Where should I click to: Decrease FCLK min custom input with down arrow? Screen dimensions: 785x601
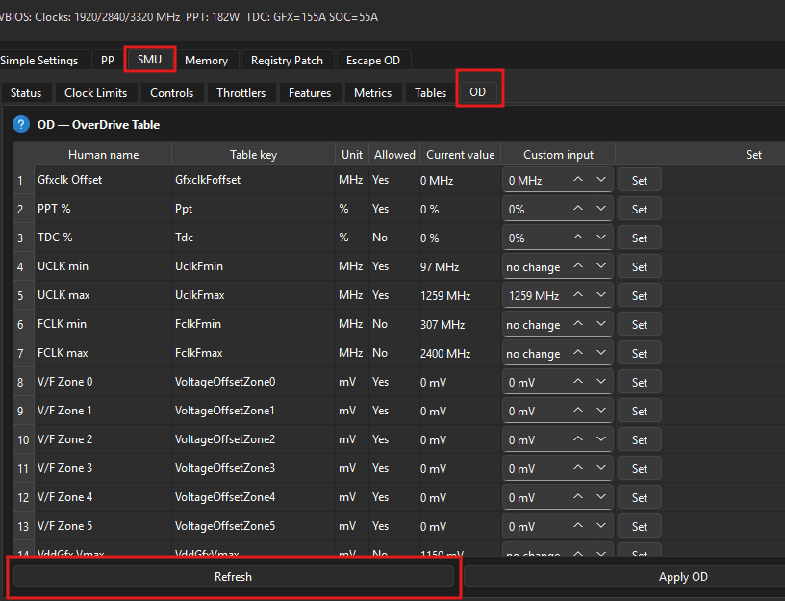[601, 324]
